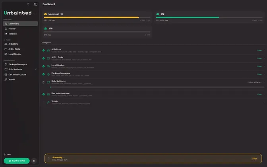267x167 pixels.
Task: Click the 2TB drive icon
Action: [x=45, y=29]
